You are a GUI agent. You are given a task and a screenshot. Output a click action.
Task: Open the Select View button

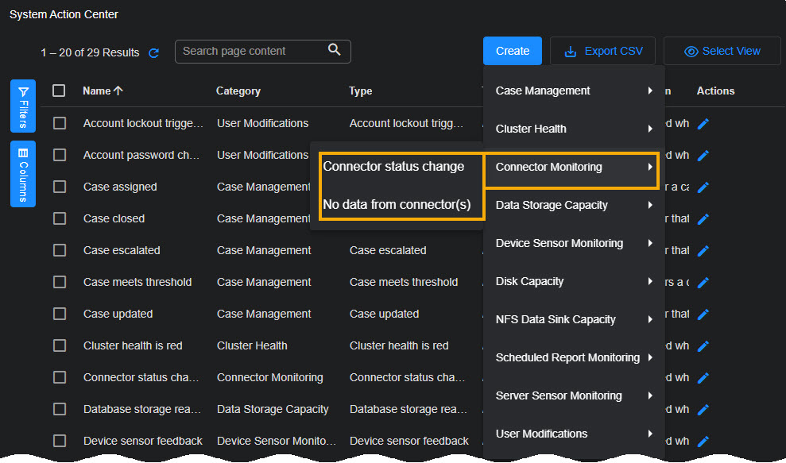click(722, 51)
